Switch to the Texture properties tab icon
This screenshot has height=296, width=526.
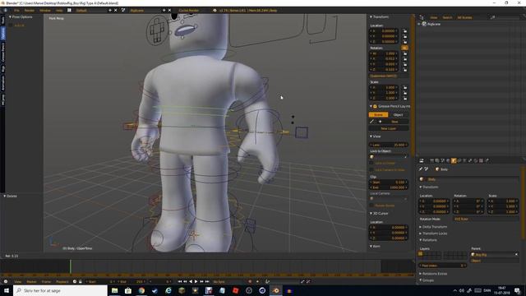pos(481,161)
